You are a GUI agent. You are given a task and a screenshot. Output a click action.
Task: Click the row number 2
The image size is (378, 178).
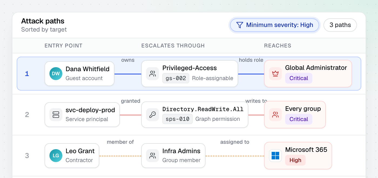tap(27, 115)
